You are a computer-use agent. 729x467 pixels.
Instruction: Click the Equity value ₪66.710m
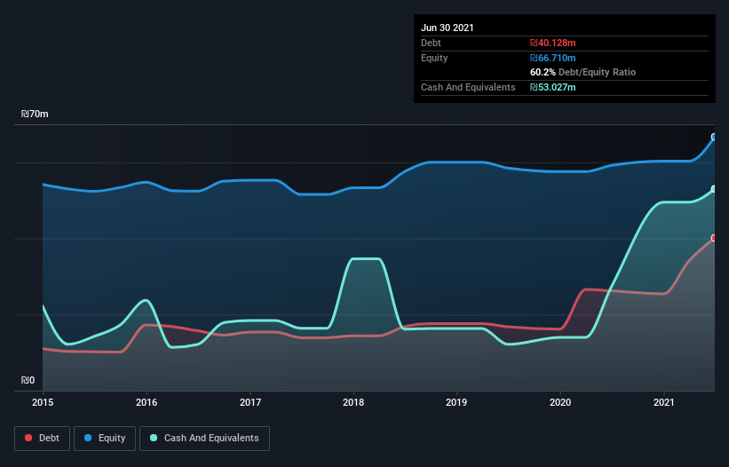553,58
